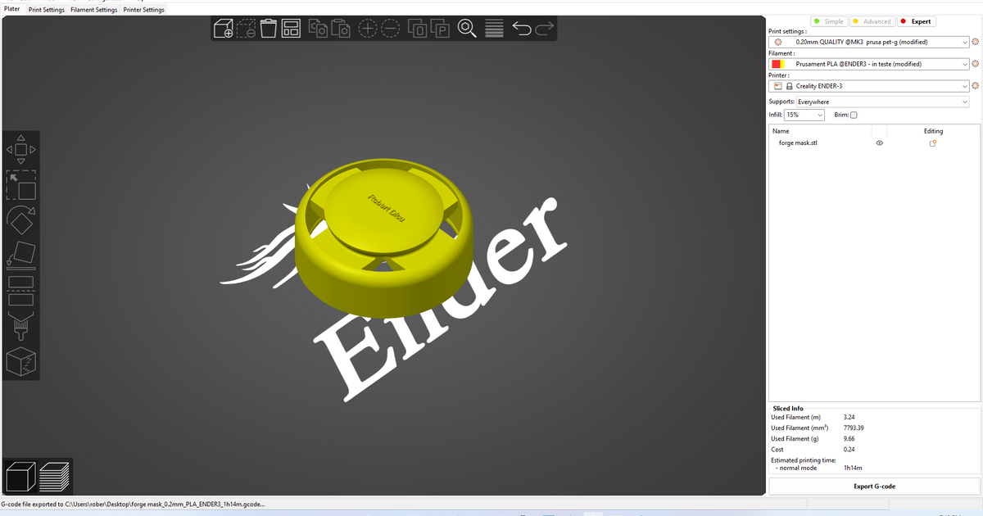This screenshot has width=983, height=516.
Task: Open the Filament Settings tab
Action: tap(93, 10)
